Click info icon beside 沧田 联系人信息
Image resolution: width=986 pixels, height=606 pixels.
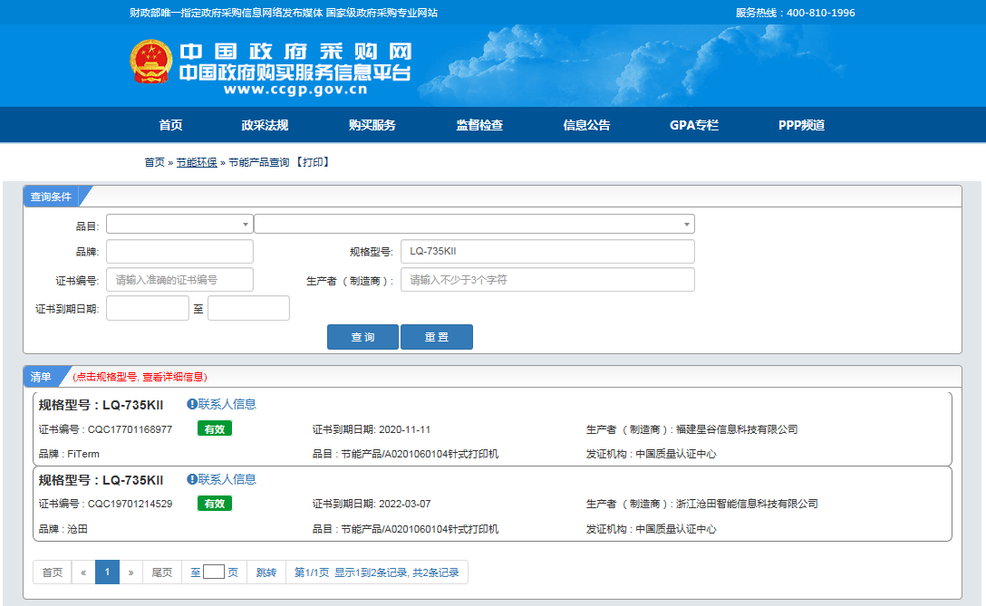click(x=192, y=479)
